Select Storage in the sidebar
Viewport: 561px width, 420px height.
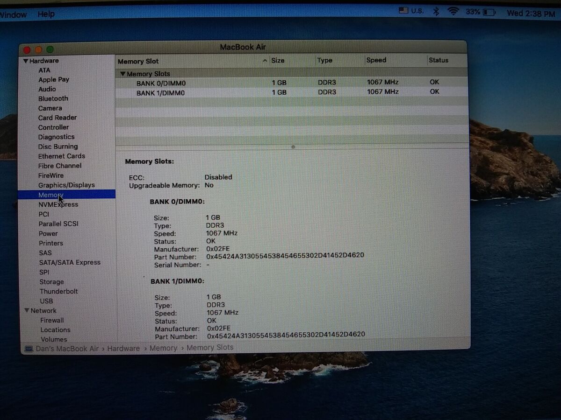pyautogui.click(x=51, y=282)
